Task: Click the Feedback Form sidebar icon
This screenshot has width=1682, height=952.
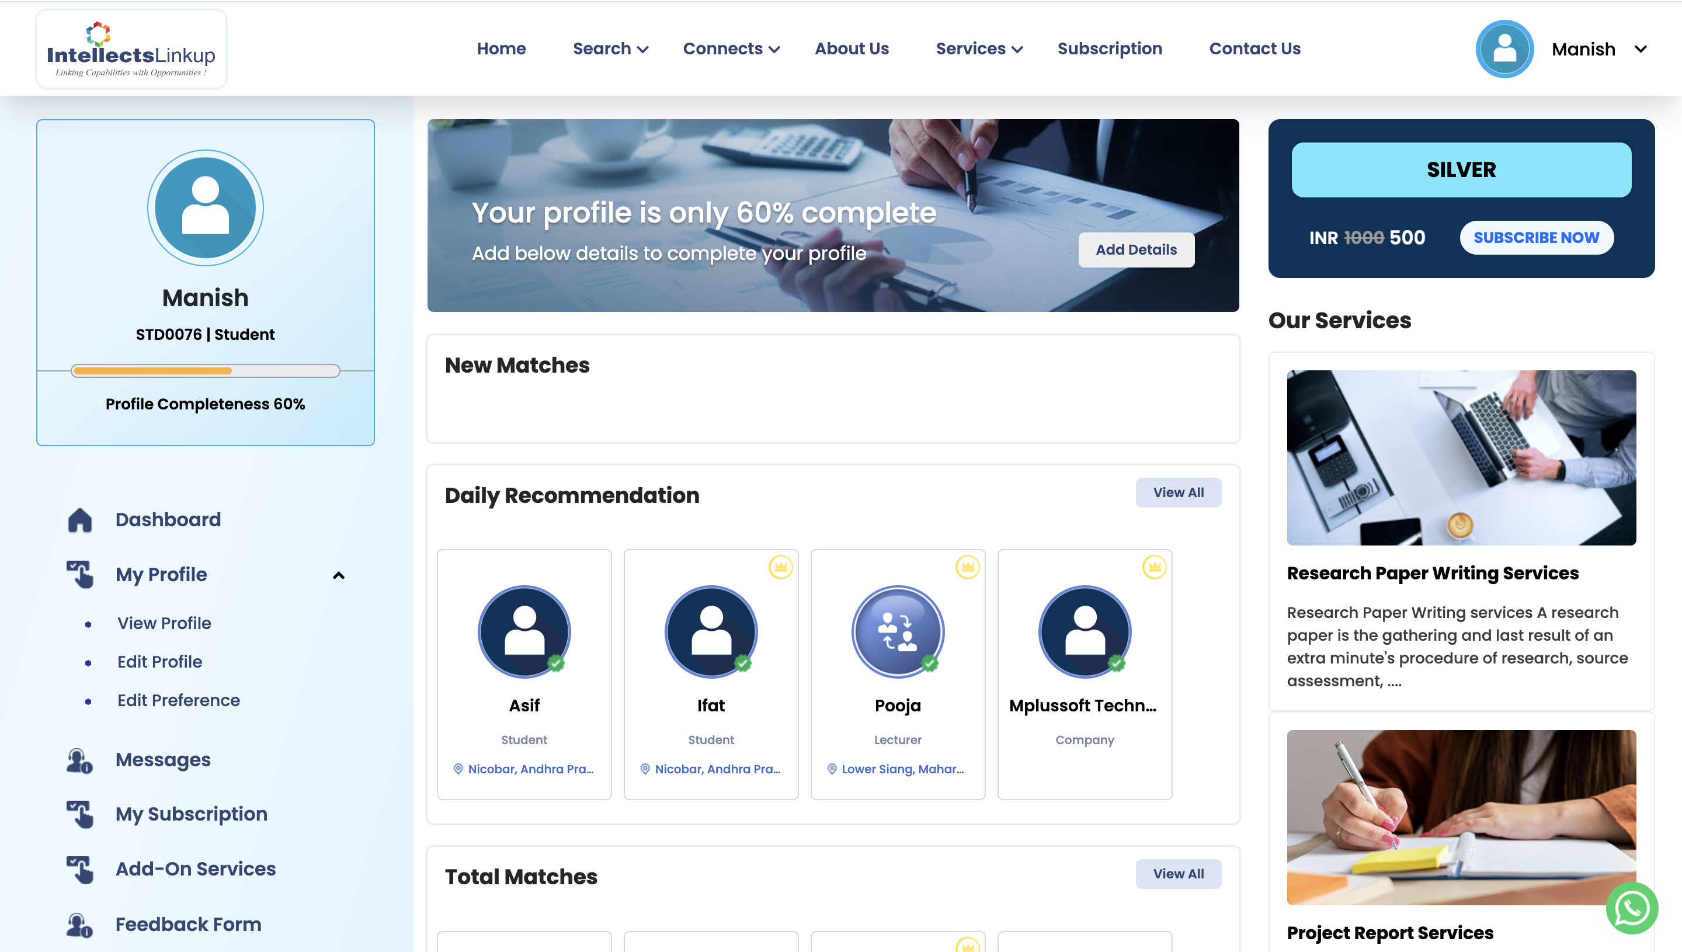Action: [x=80, y=925]
